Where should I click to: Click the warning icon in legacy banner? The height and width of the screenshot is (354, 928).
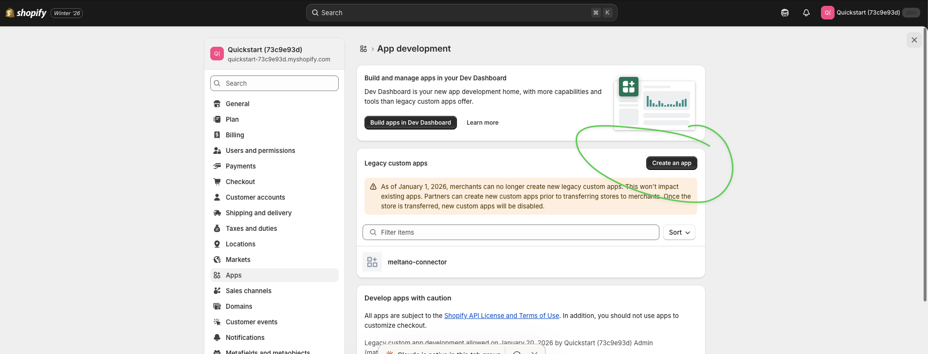(373, 186)
